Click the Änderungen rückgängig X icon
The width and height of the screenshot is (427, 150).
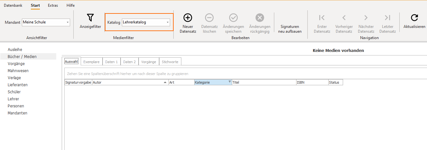click(x=260, y=18)
